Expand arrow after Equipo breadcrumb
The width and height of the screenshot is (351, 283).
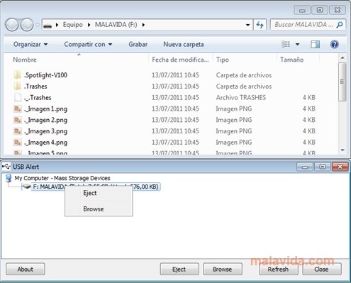click(x=89, y=25)
